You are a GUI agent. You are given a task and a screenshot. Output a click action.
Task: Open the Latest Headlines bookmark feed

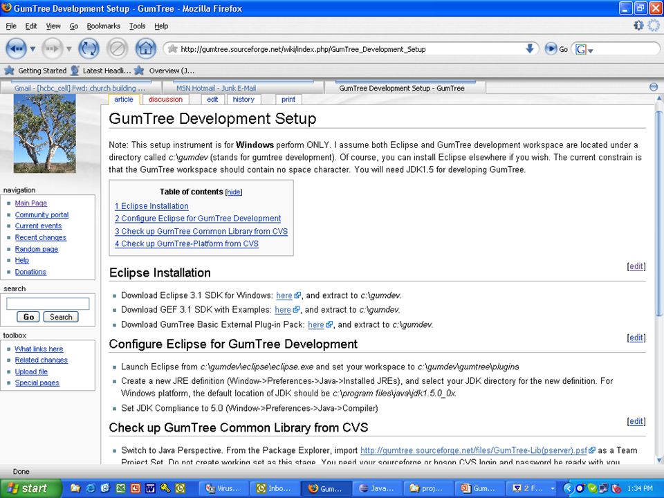point(101,71)
